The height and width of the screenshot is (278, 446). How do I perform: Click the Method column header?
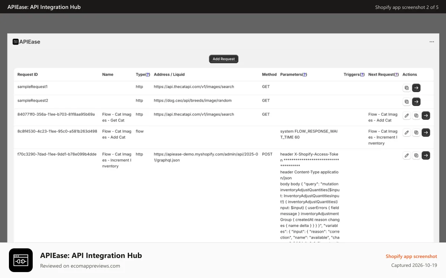pyautogui.click(x=269, y=75)
